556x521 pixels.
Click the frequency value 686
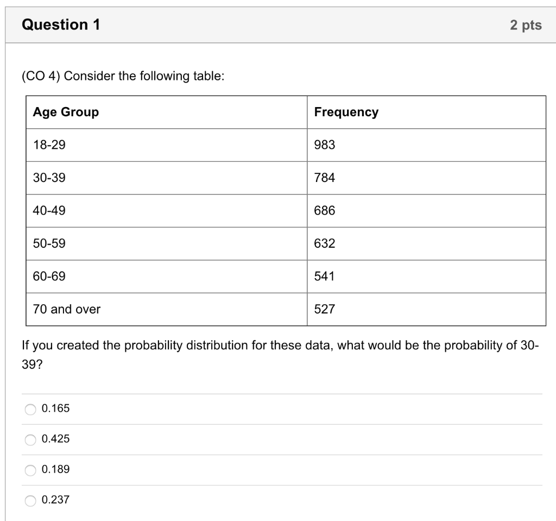pos(324,211)
